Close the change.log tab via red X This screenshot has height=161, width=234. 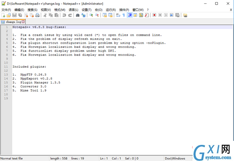[23, 22]
